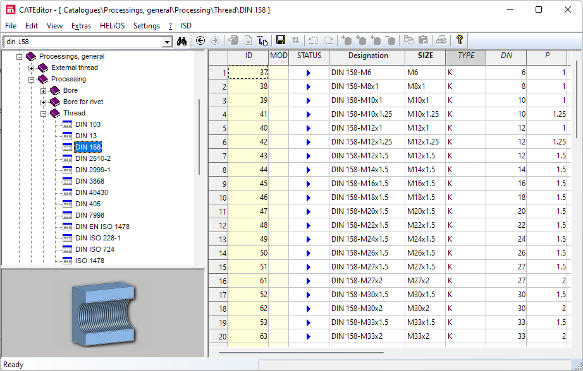Click the yellow question mark help icon

[460, 40]
